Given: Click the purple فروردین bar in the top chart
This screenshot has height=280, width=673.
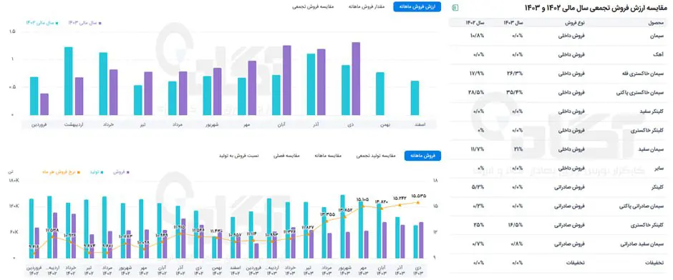Looking at the screenshot, I should (x=44, y=104).
